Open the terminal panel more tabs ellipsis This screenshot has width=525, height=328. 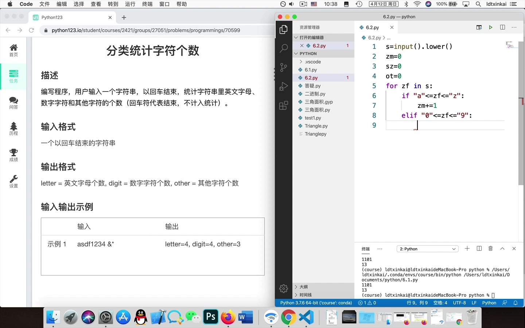(380, 249)
